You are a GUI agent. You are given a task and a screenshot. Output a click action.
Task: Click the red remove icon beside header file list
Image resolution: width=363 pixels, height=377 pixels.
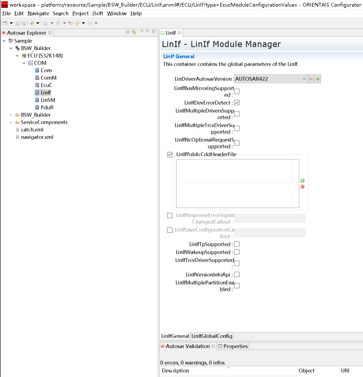point(302,187)
